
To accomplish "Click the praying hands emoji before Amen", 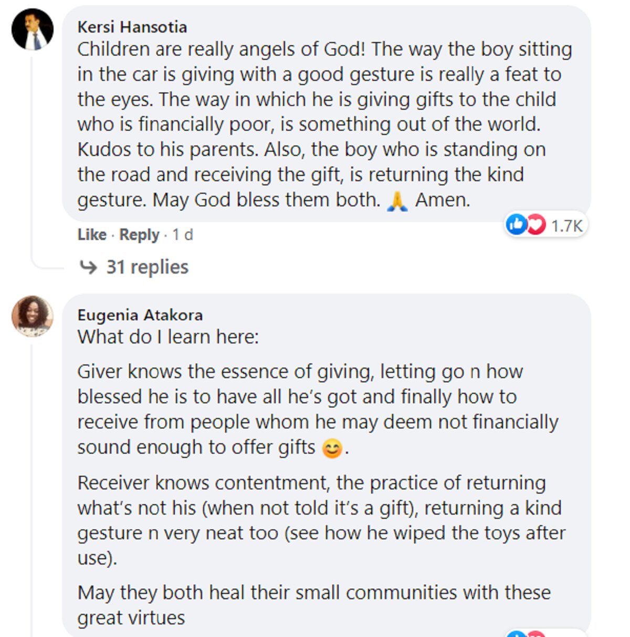I will tap(397, 201).
